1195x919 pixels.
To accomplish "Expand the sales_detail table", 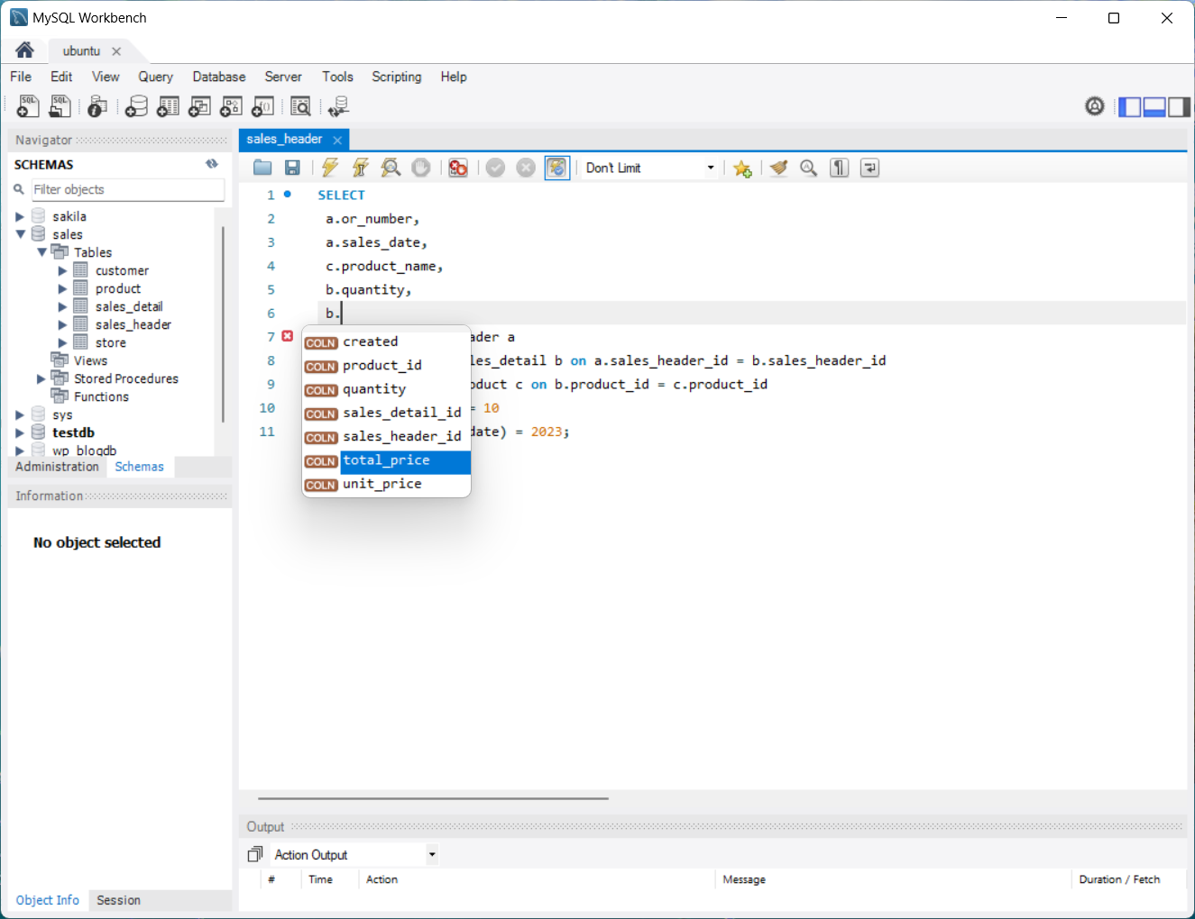I will (x=62, y=306).
